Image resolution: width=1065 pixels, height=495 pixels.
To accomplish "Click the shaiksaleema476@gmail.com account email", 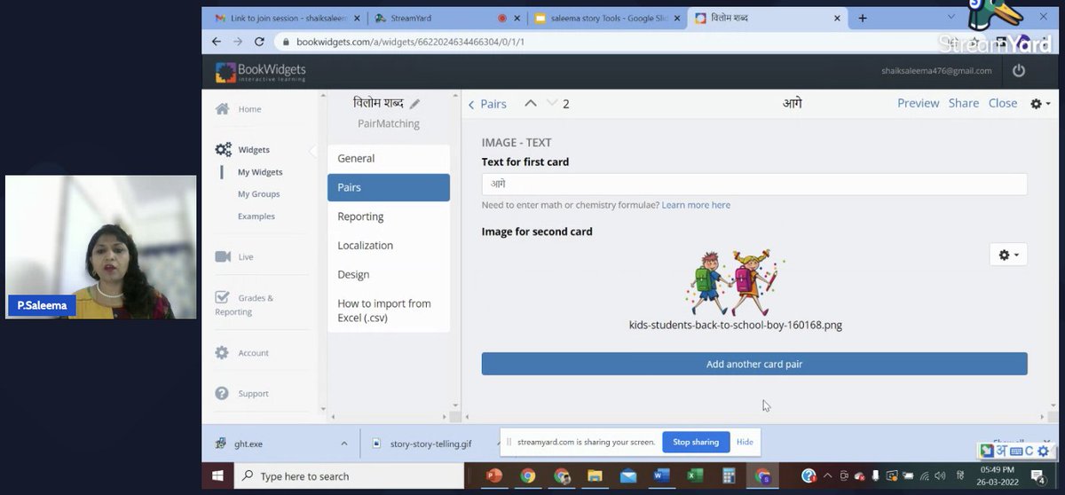I will (x=936, y=71).
